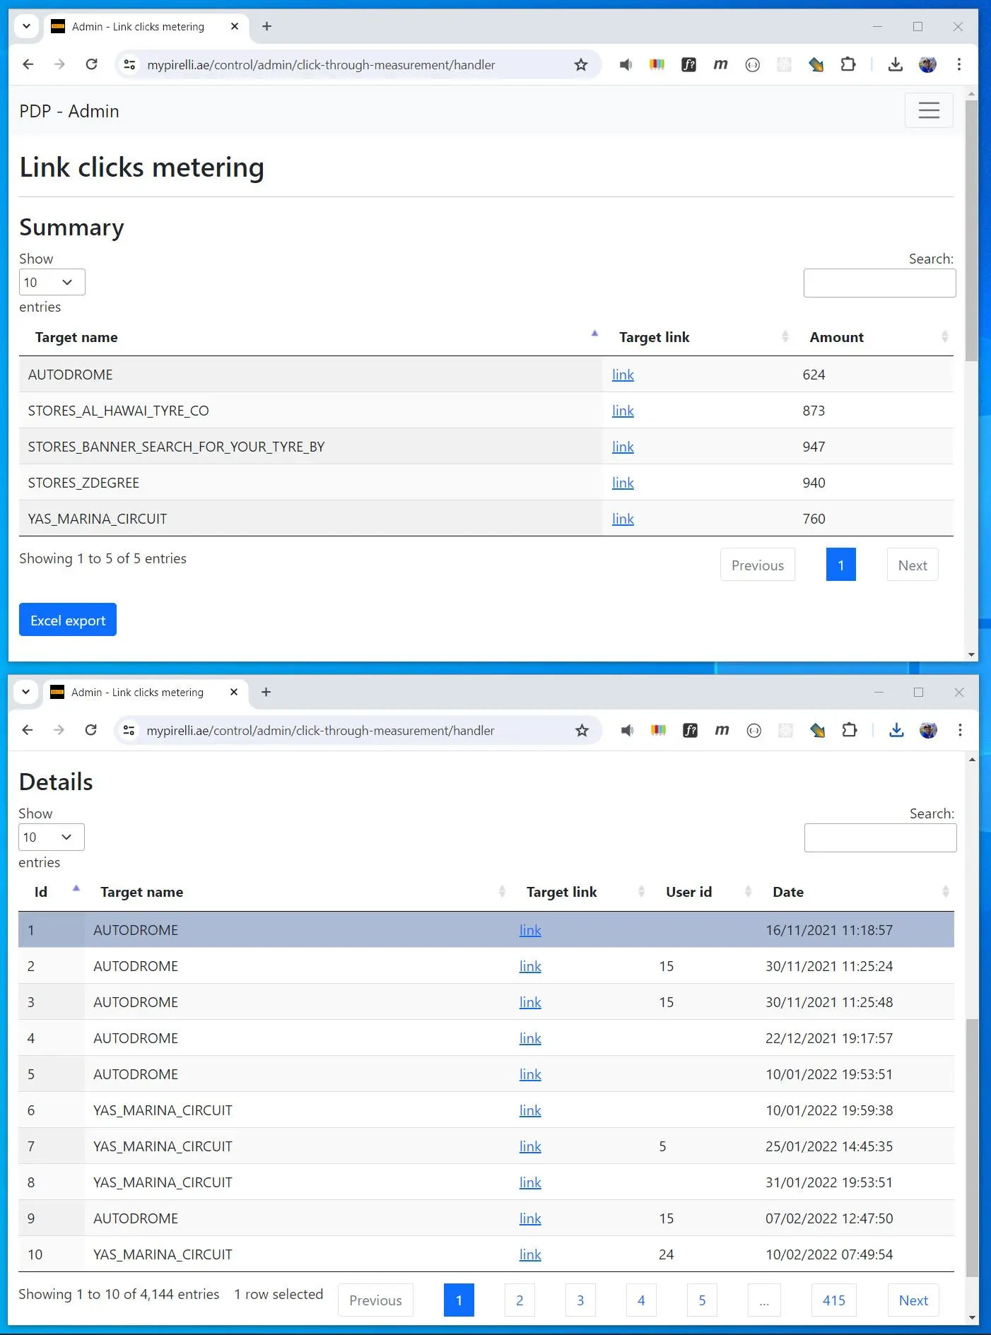This screenshot has width=991, height=1335.
Task: Click Summary pagination Next button
Action: (913, 565)
